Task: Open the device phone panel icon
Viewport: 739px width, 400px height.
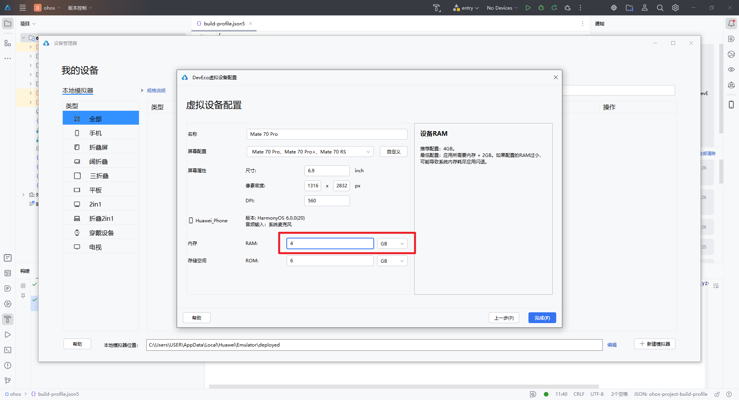Action: point(731,105)
